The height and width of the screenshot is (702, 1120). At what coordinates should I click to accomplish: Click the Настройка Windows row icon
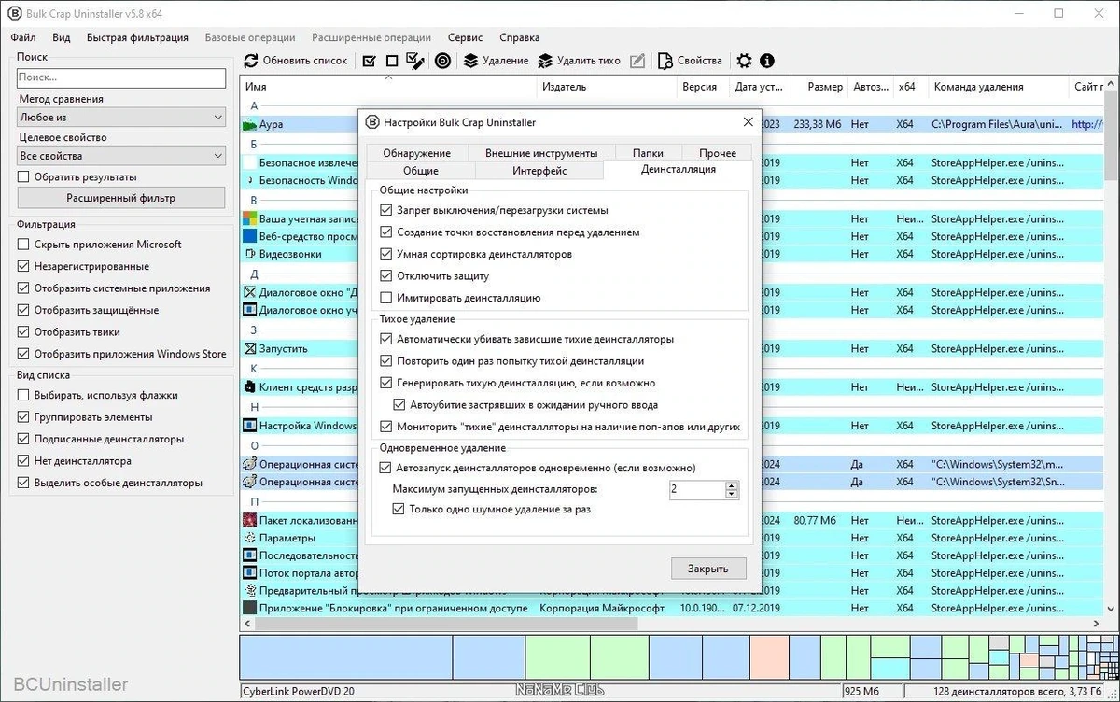[x=249, y=426]
